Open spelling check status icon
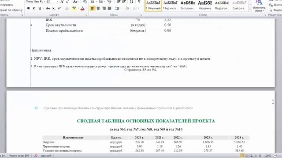The image size is (282, 158). pyautogui.click(x=35, y=156)
